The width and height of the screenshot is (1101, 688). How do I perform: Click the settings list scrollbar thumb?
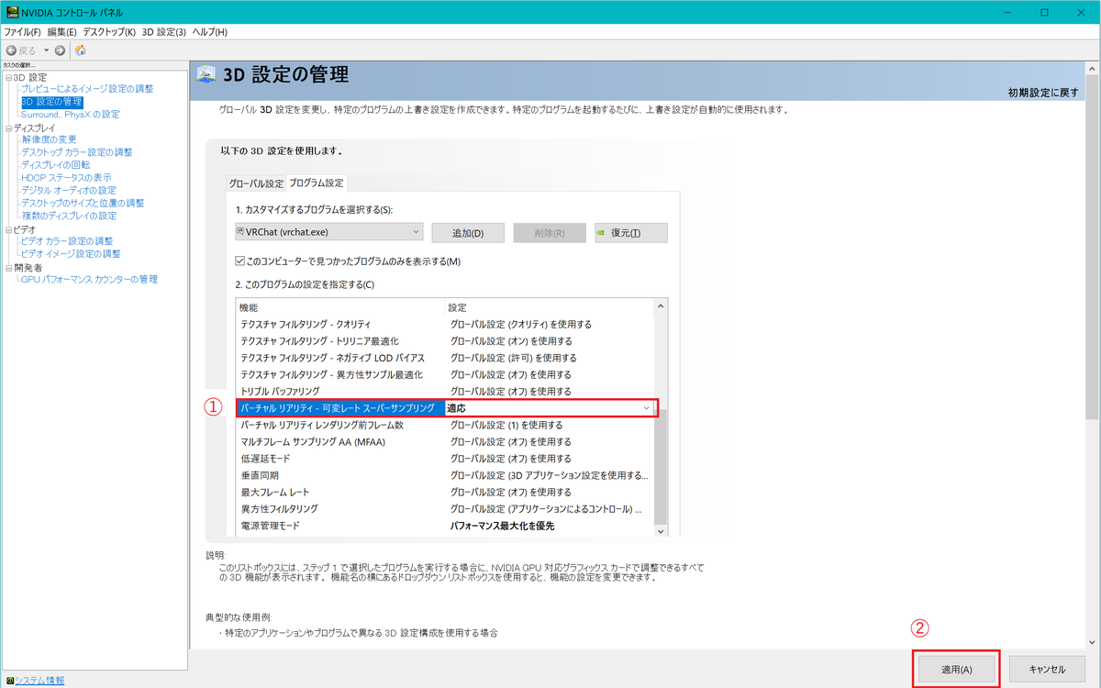point(662,469)
